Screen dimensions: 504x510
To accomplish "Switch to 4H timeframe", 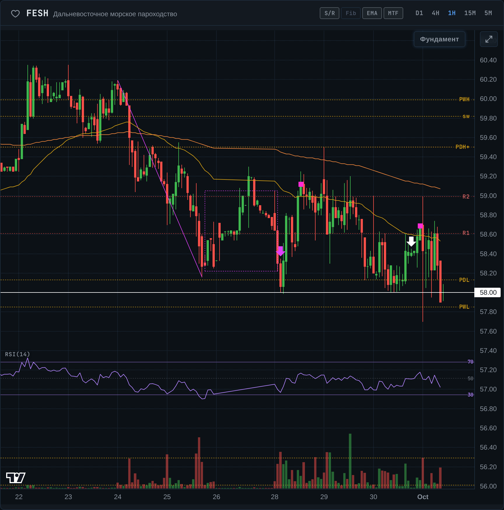I will pyautogui.click(x=435, y=13).
